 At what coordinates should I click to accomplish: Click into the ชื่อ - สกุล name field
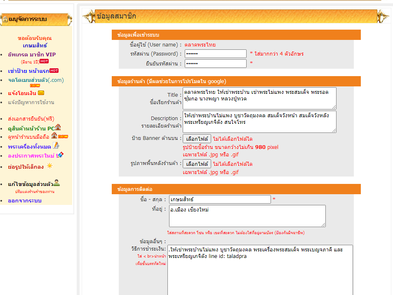click(x=220, y=199)
